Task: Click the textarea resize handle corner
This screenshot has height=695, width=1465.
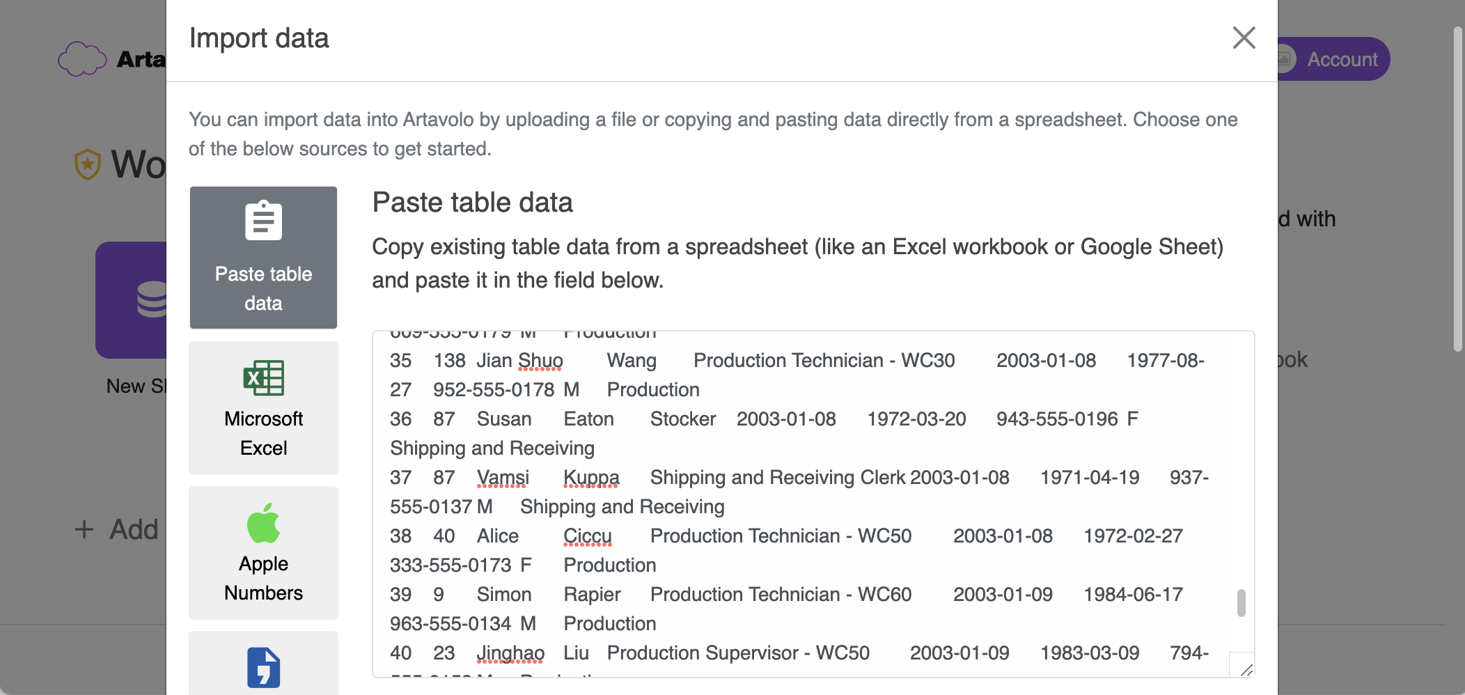Action: pyautogui.click(x=1246, y=669)
